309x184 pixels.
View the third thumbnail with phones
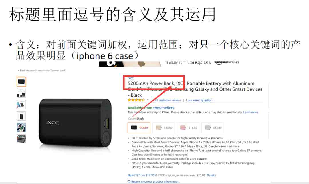tap(21, 105)
